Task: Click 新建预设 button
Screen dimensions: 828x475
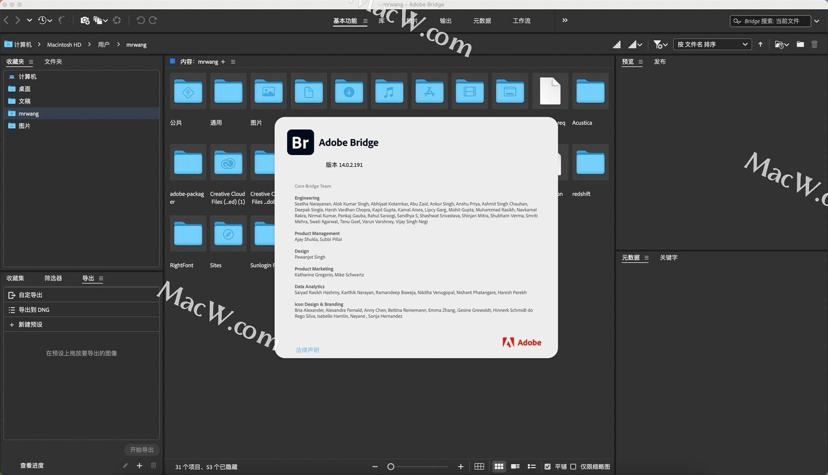Action: (x=81, y=325)
